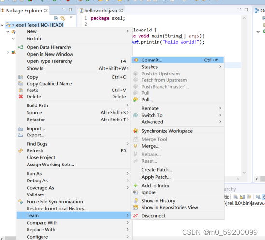Choose Go Into

(74, 39)
